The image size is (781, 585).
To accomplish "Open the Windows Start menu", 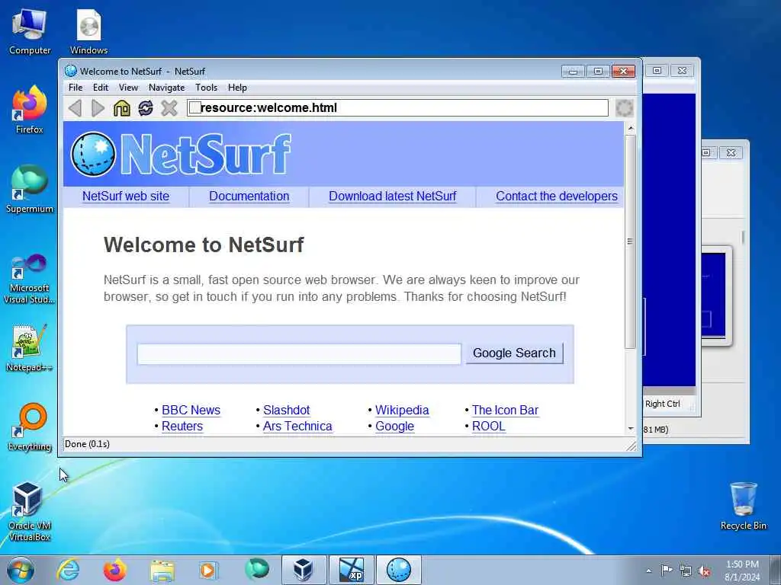I will pyautogui.click(x=21, y=570).
